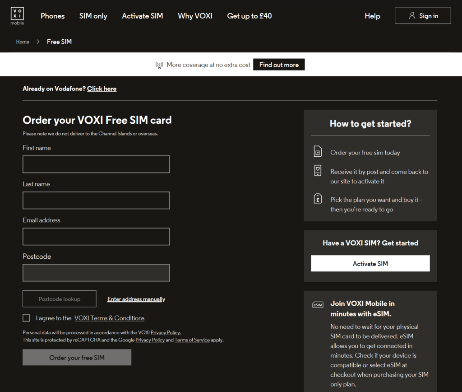Screen dimensions: 462x392
Task: Choose Enter address manually link
Action: coord(136,299)
